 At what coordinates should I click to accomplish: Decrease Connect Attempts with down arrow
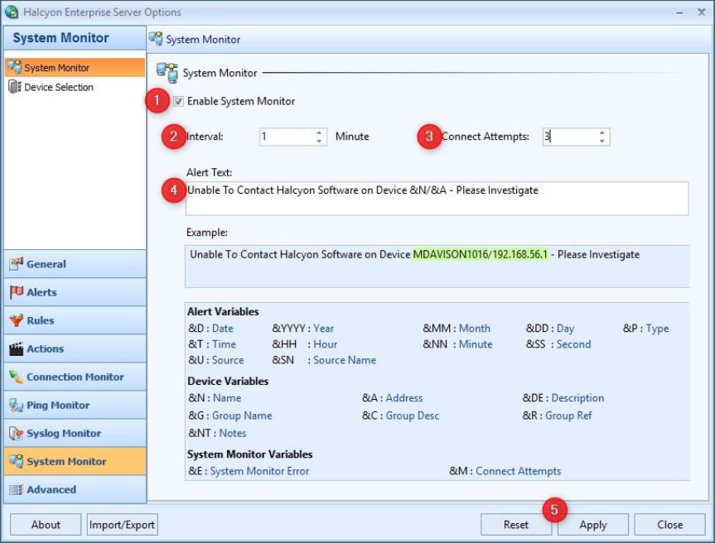[601, 142]
